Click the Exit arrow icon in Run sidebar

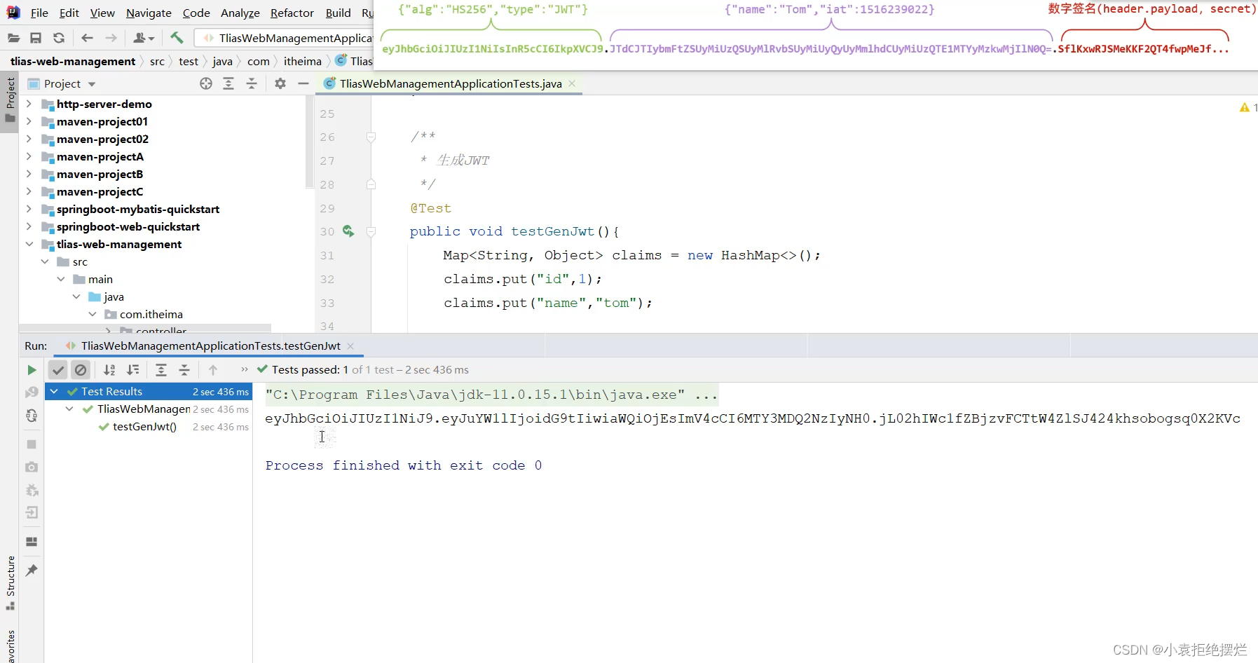(32, 512)
